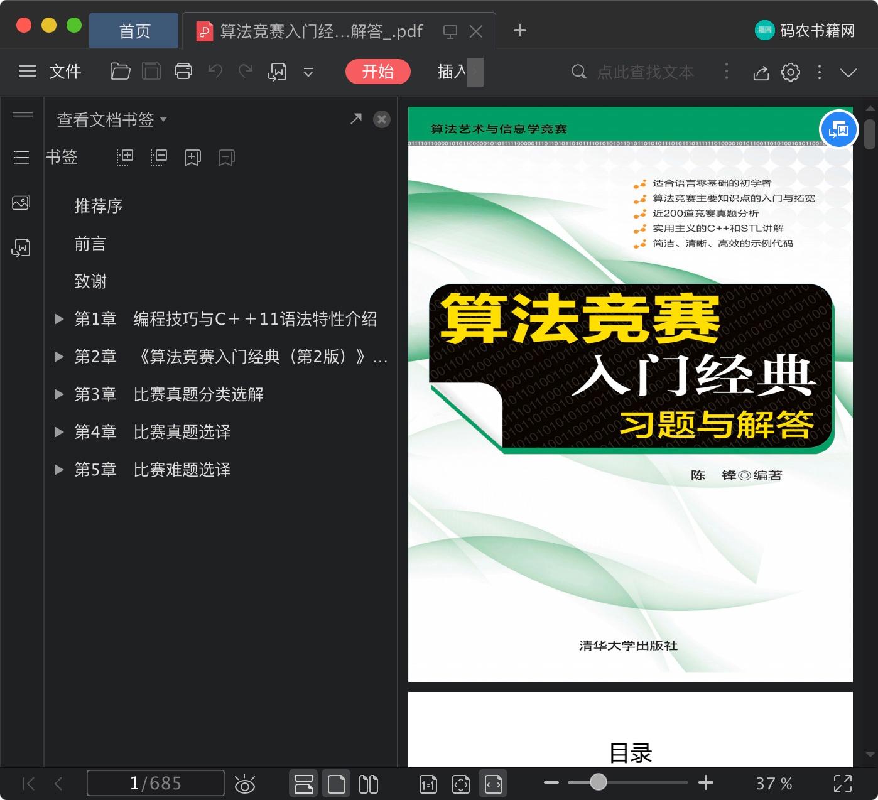Toggle continuous scrolling view
This screenshot has height=800, width=878.
coord(304,784)
